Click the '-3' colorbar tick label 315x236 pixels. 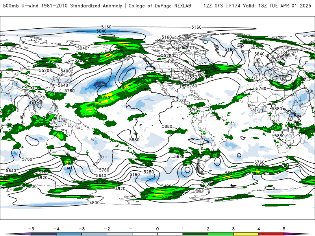[x=82, y=229]
